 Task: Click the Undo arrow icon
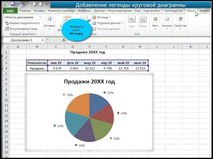click(x=18, y=4)
